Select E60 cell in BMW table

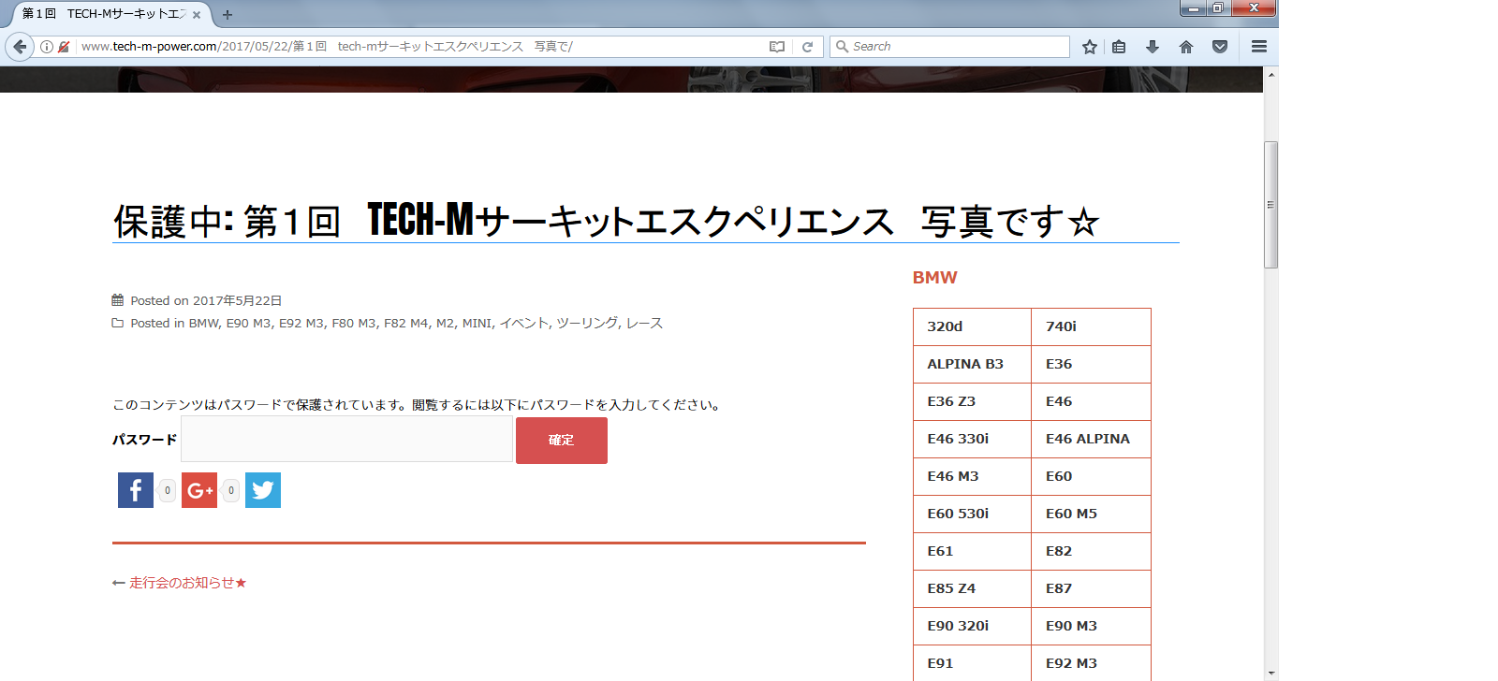pos(1059,476)
